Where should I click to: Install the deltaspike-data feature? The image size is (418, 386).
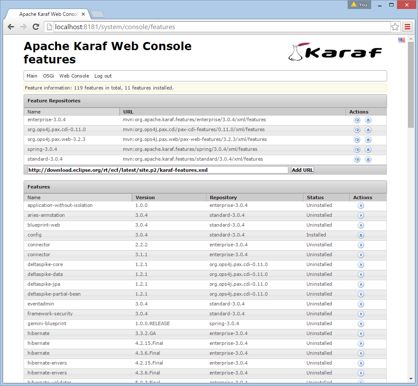[x=360, y=275]
